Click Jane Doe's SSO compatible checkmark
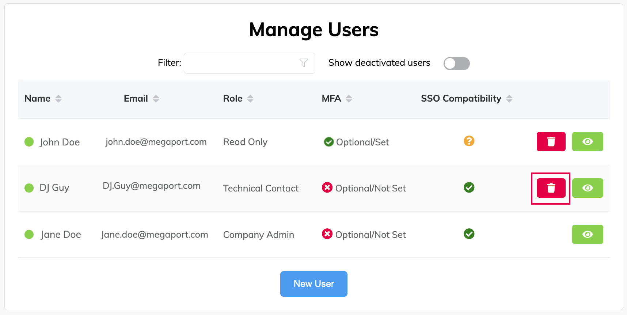 tap(469, 234)
